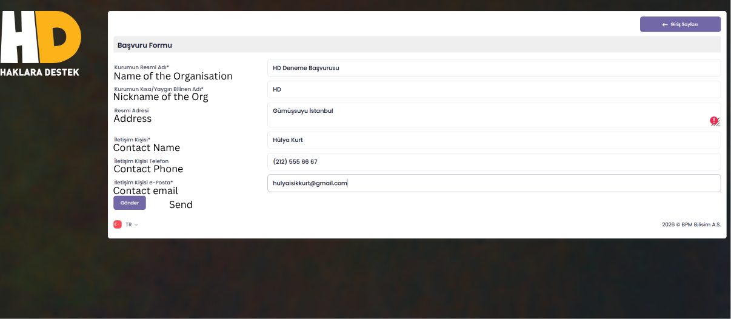
Task: Click the Kurumun Resmi Adı input field
Action: click(x=494, y=68)
